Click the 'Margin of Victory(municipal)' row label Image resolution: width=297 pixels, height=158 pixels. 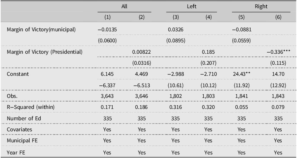point(41,30)
